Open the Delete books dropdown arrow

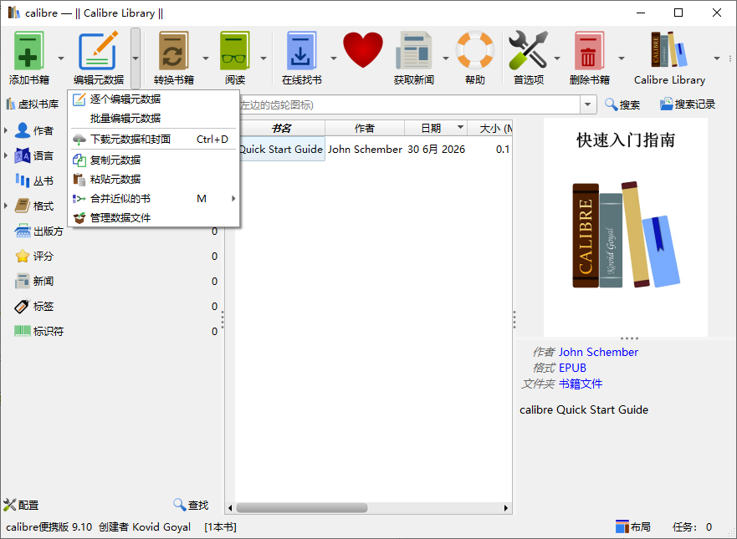click(x=621, y=58)
